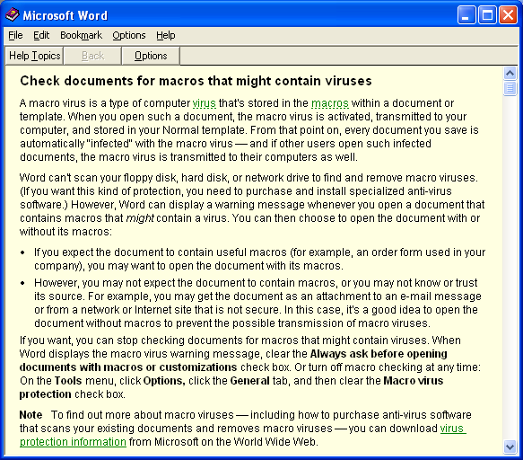Open the Edit menu
The width and height of the screenshot is (523, 460).
pyautogui.click(x=41, y=35)
